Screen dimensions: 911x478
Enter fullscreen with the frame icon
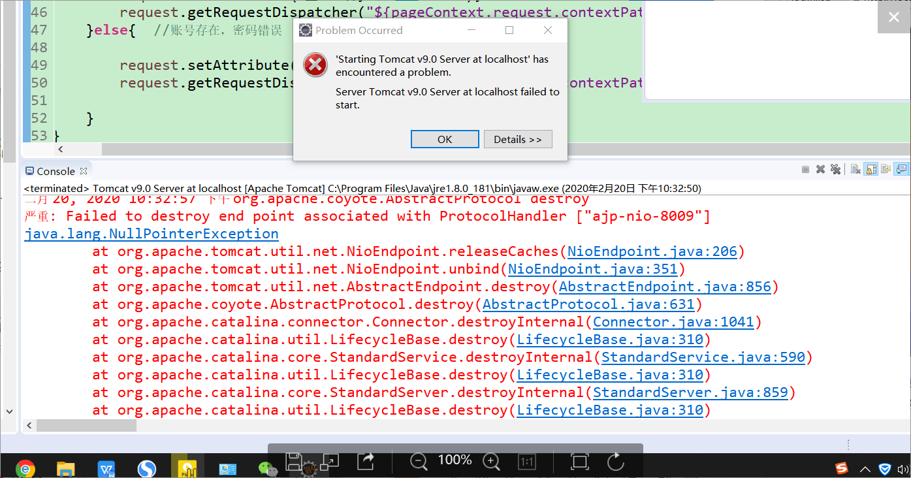pyautogui.click(x=579, y=462)
